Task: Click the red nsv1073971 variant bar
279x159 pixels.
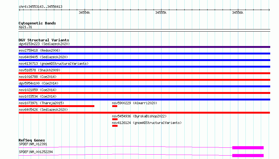Action: tap(56, 106)
